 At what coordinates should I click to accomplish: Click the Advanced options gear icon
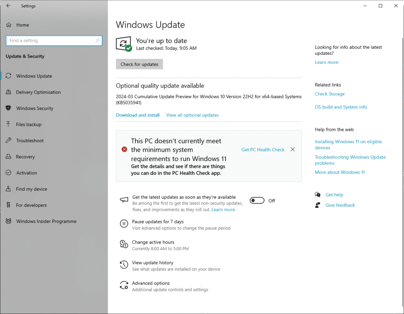(124, 285)
